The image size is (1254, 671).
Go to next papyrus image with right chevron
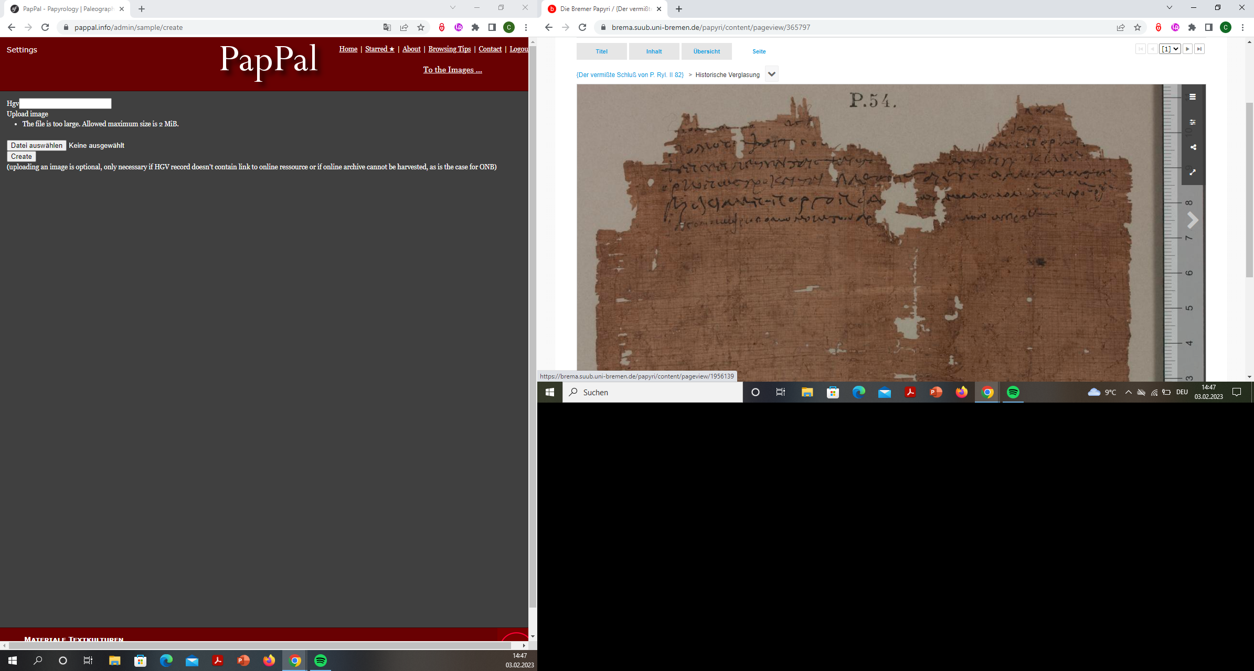(1192, 220)
